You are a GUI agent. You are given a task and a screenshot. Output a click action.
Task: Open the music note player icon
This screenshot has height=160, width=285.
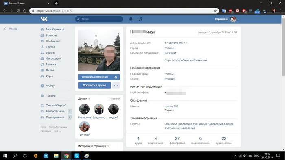140,19
